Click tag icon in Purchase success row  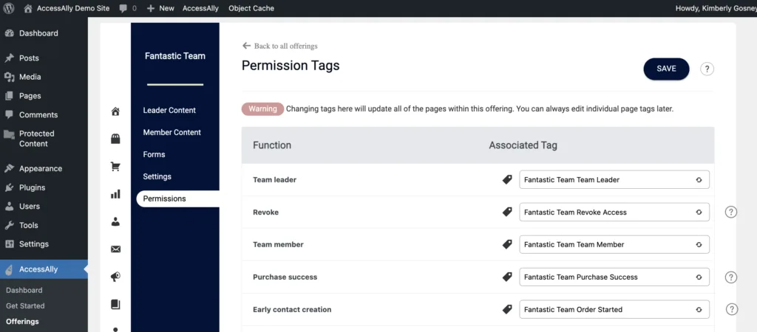point(507,277)
